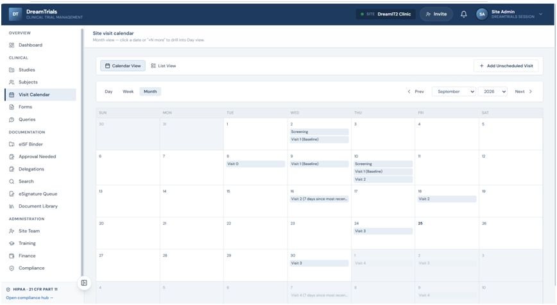
Task: Open Dashboard in the sidebar
Action: (x=40, y=45)
